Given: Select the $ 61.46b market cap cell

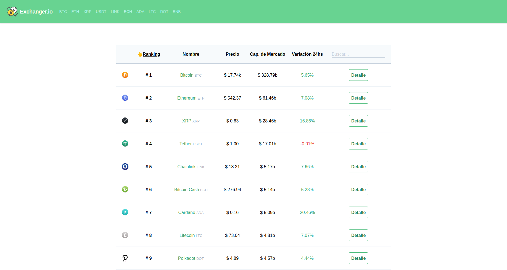Looking at the screenshot, I should click(268, 98).
